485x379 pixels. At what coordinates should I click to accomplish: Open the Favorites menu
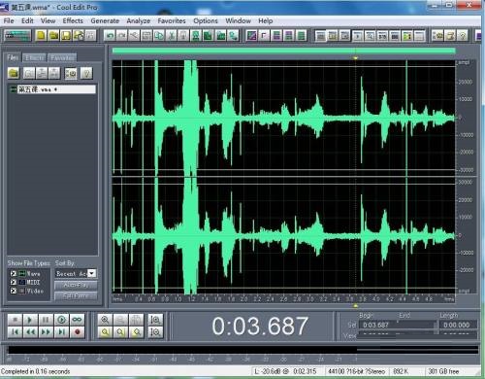pos(172,20)
